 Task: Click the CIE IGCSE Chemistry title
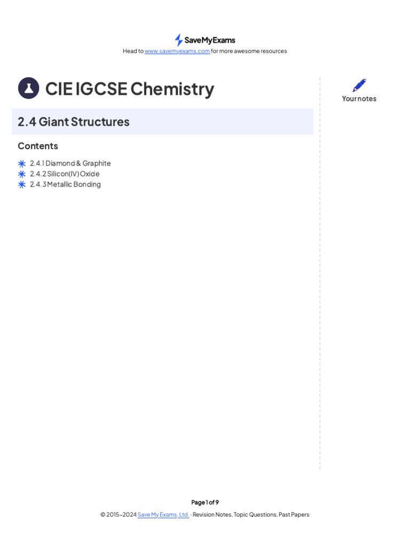click(130, 89)
